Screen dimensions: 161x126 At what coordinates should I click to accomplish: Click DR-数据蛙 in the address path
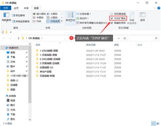[x=34, y=38]
